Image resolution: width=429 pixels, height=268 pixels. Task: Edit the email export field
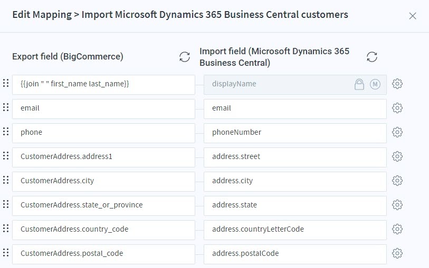[103, 109]
